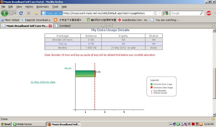This screenshot has height=127, width=216.
Task: Click the search magnifier icon
Action: (201, 13)
